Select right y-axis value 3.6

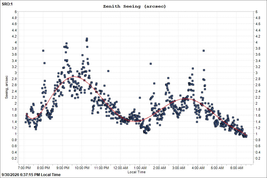click(x=258, y=54)
